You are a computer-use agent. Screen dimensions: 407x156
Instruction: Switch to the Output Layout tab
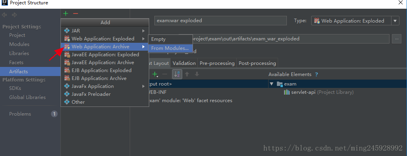(x=160, y=63)
